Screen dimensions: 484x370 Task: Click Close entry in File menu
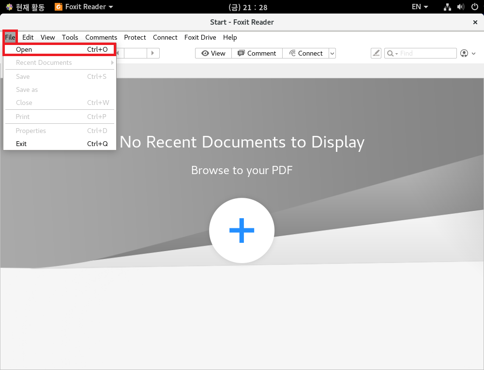pos(60,103)
